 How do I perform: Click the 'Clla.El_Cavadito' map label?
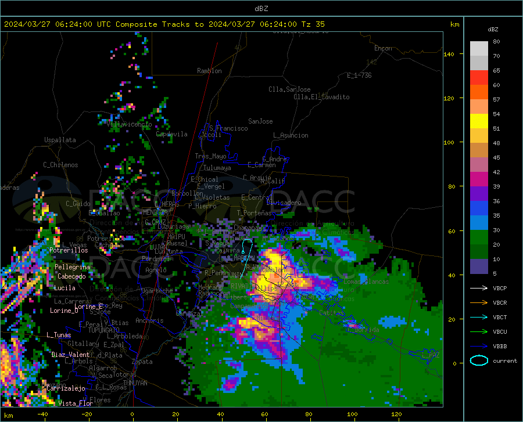(x=321, y=97)
